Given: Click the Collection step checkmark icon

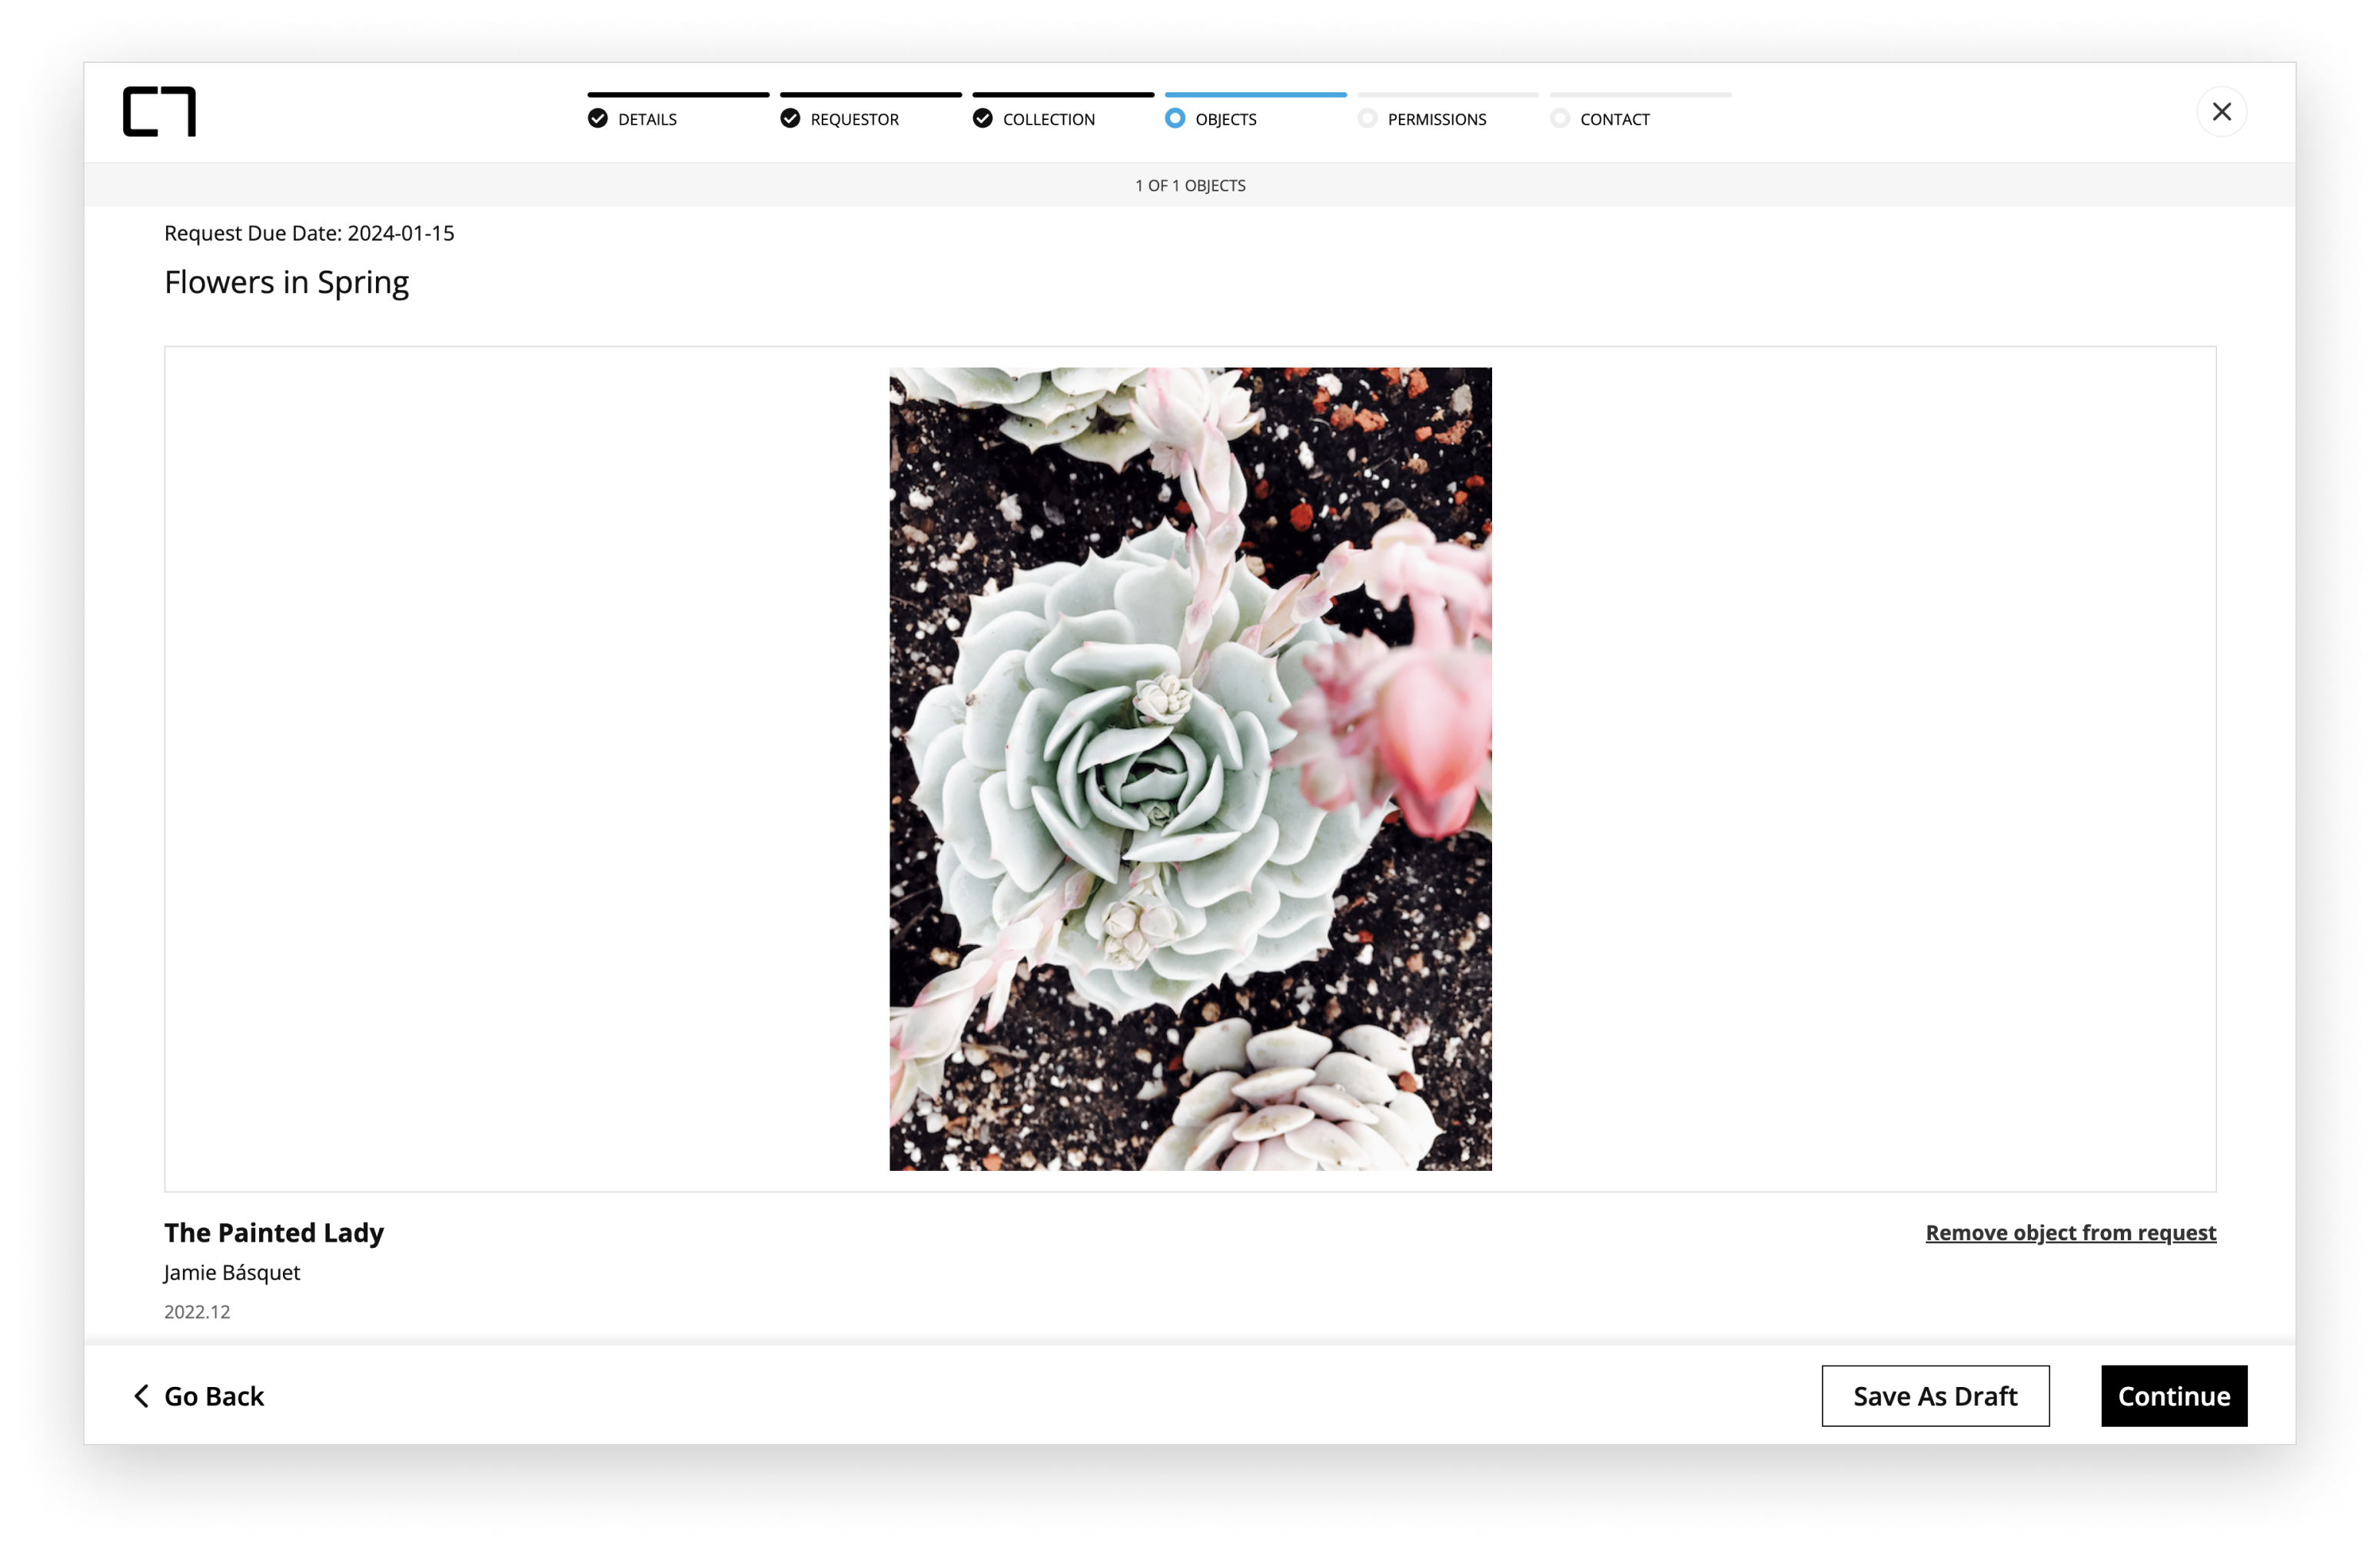Looking at the screenshot, I should [983, 119].
